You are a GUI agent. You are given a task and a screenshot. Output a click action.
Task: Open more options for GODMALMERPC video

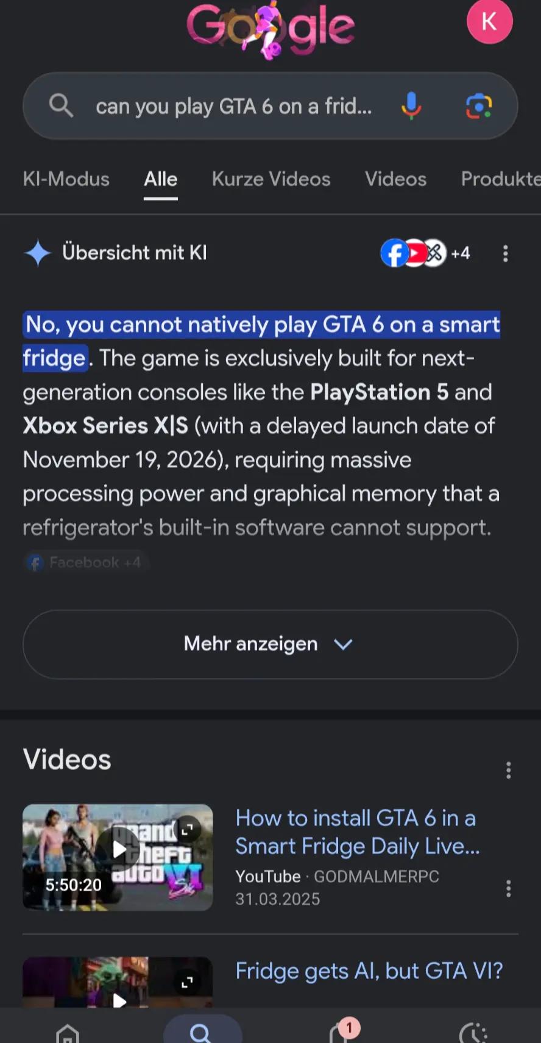(508, 888)
